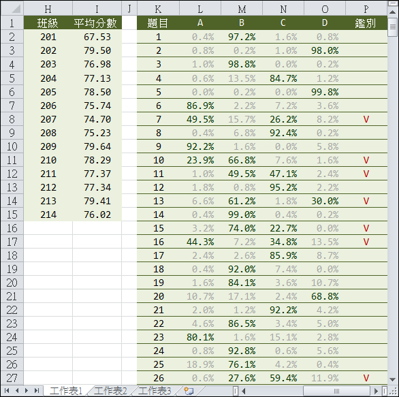Screen dimensions: 399x397
Task: Click the split box above vertical scrollbar
Action: (393, 3)
